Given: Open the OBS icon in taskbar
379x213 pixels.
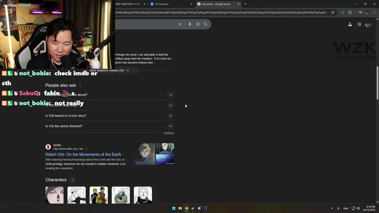Looking at the screenshot, I should click(205, 208).
